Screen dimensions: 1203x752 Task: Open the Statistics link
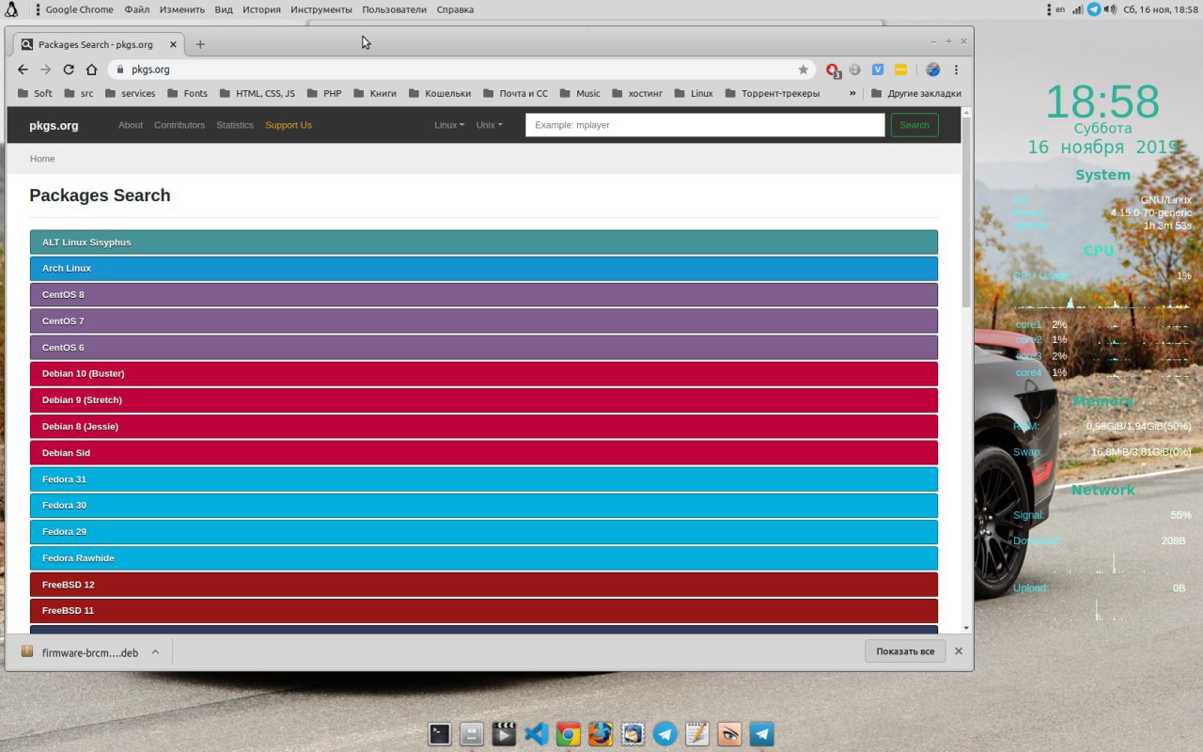pyautogui.click(x=235, y=125)
